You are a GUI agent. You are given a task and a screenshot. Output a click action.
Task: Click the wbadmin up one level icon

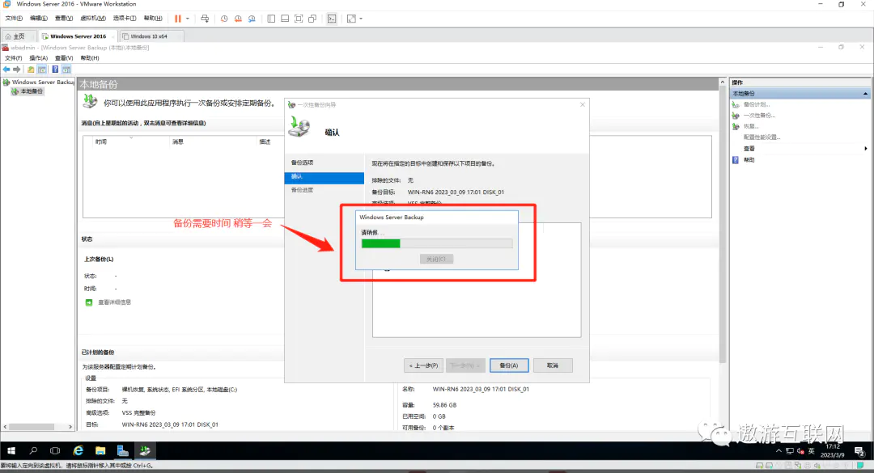click(31, 70)
